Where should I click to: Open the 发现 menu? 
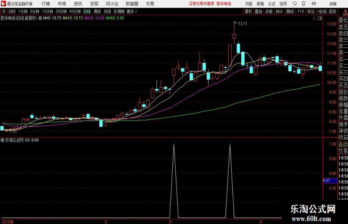94,4
